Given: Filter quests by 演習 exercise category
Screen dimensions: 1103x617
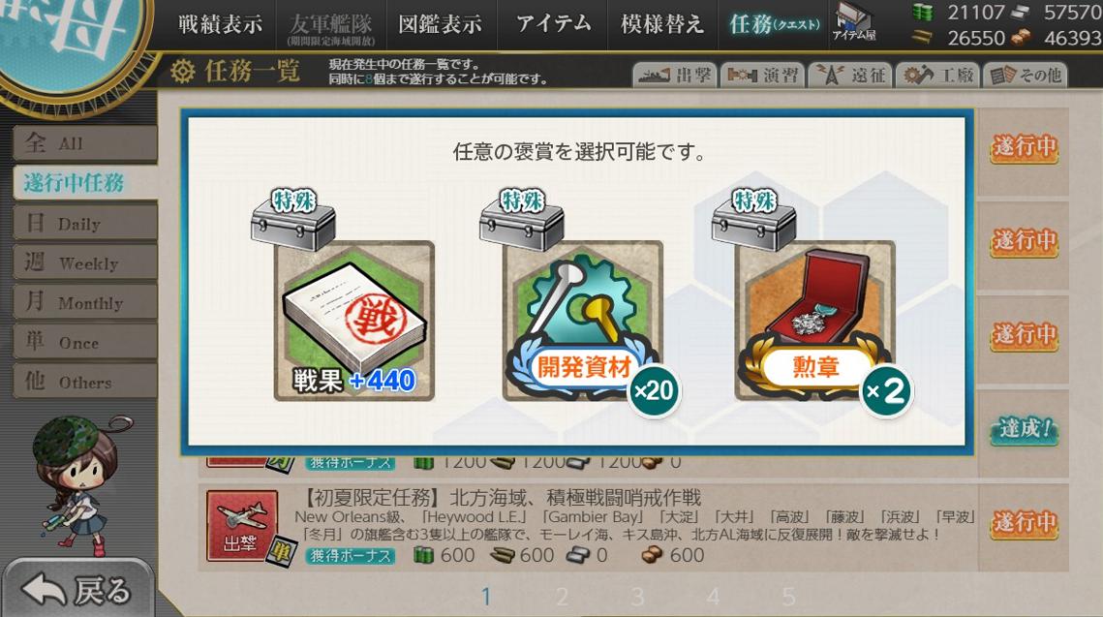Looking at the screenshot, I should tap(762, 75).
